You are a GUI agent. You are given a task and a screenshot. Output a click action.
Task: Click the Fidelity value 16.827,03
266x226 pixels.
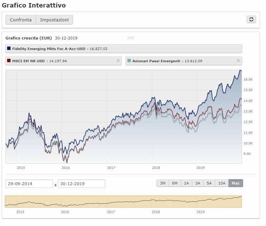tap(99, 49)
